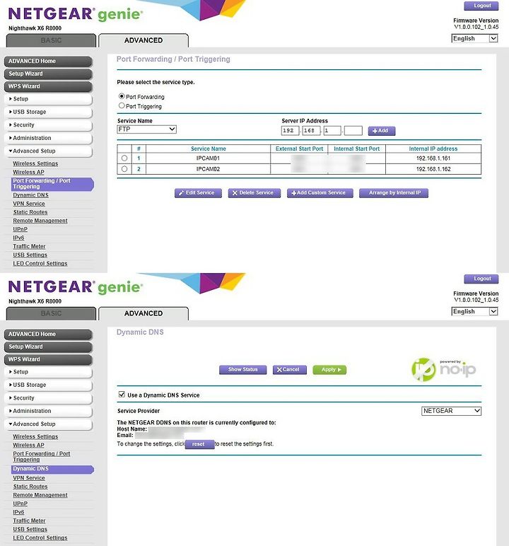Select the IPCAM01 row radio button

(x=124, y=158)
